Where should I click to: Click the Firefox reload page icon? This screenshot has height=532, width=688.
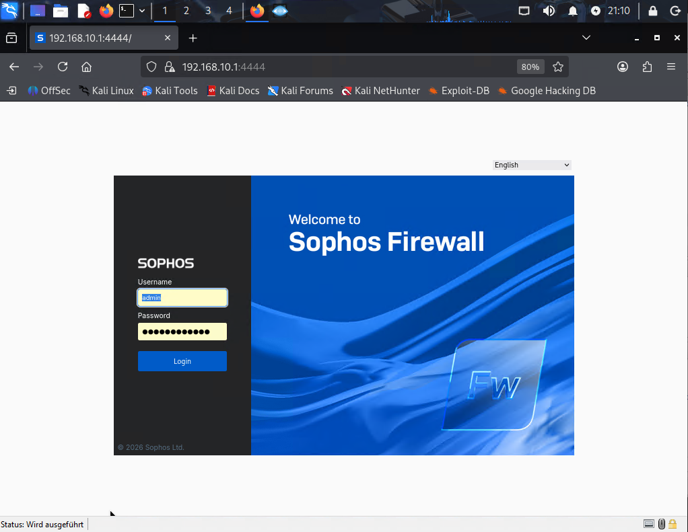(63, 67)
